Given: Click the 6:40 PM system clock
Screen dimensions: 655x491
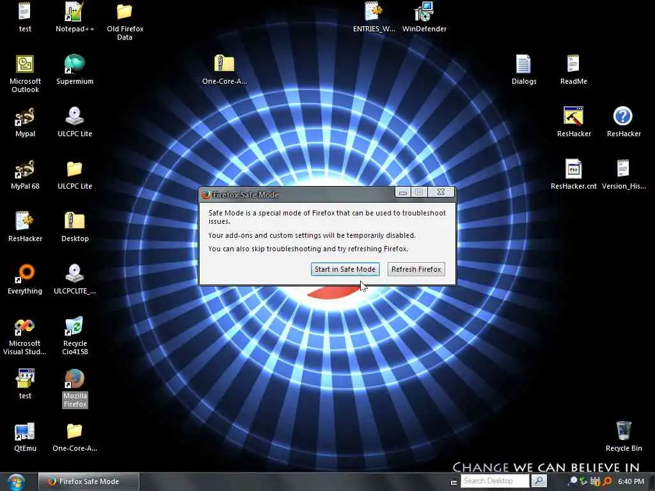Looking at the screenshot, I should point(631,481).
